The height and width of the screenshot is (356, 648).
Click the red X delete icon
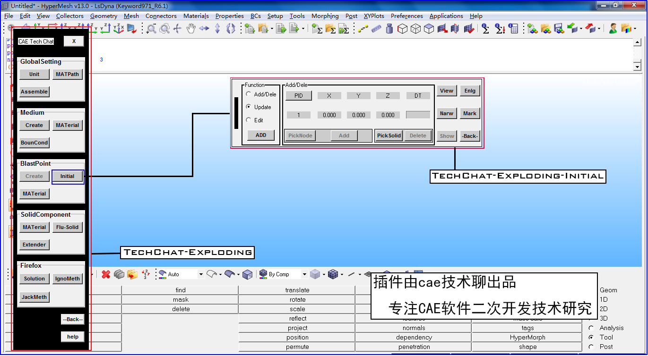106,274
